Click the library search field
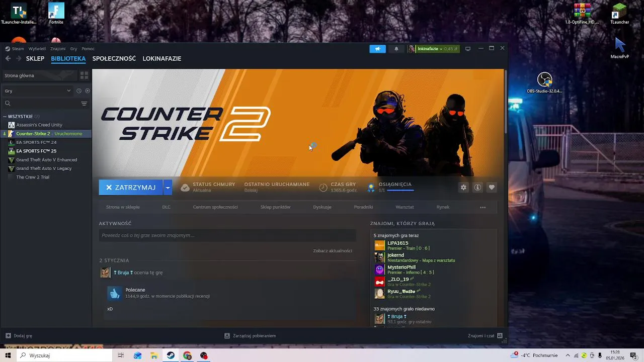Image resolution: width=644 pixels, height=362 pixels. click(x=40, y=104)
